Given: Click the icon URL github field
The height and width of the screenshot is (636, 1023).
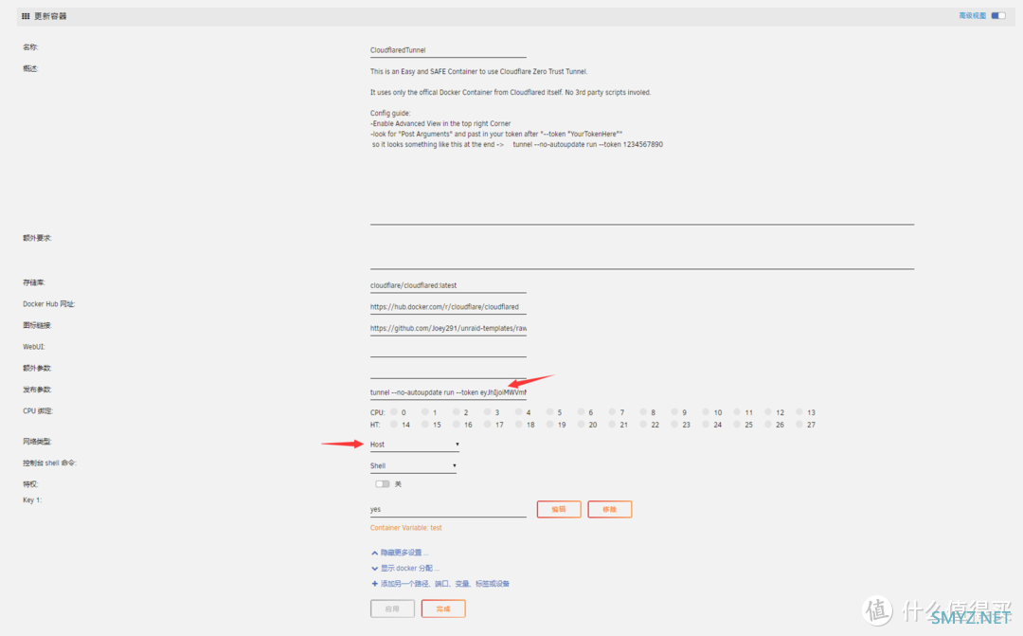Looking at the screenshot, I should click(x=447, y=329).
